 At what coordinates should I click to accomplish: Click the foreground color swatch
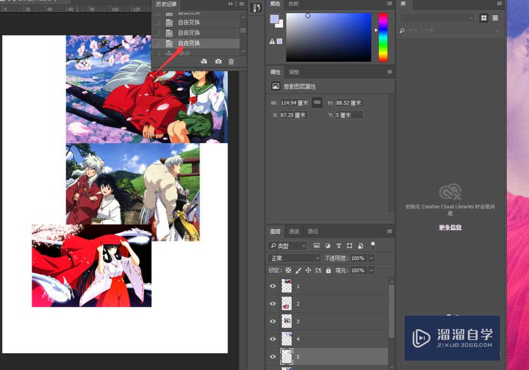pyautogui.click(x=274, y=19)
